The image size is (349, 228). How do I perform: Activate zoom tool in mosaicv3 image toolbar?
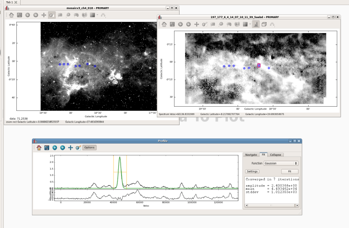click(52, 15)
